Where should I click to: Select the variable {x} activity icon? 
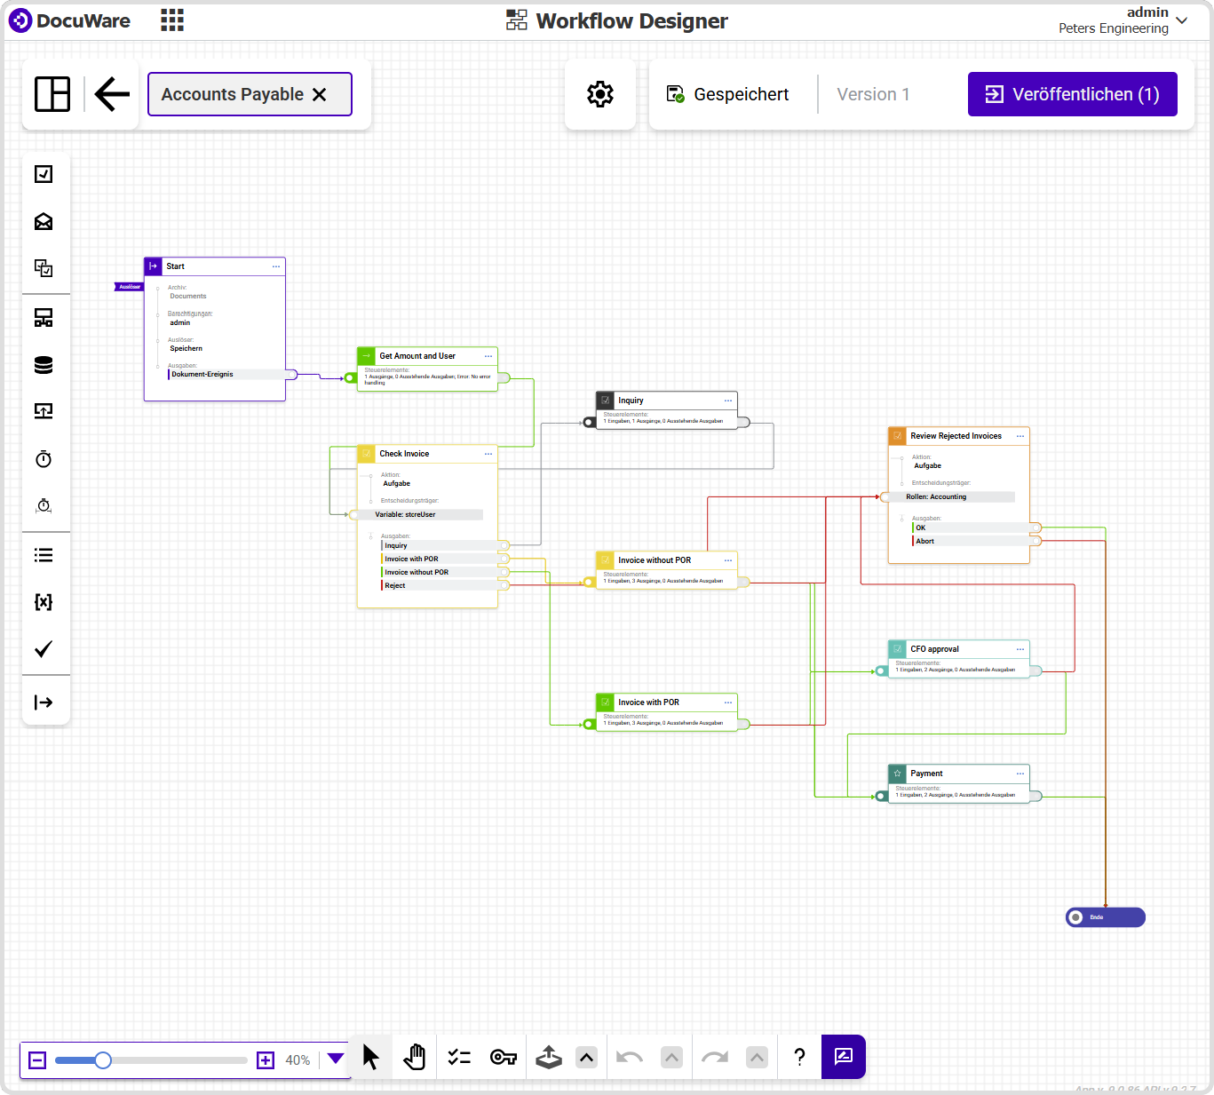pos(44,602)
